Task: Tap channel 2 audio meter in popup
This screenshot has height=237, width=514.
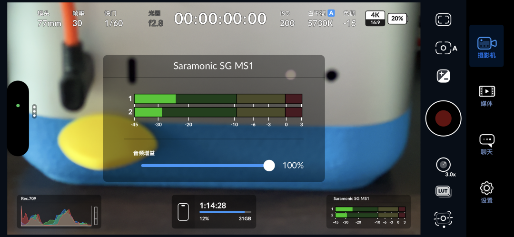Action: tap(218, 112)
